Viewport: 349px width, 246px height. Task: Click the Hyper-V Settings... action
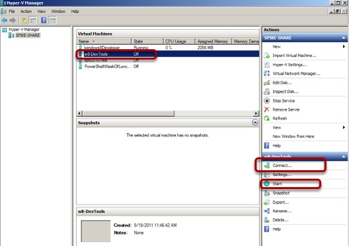(290, 65)
